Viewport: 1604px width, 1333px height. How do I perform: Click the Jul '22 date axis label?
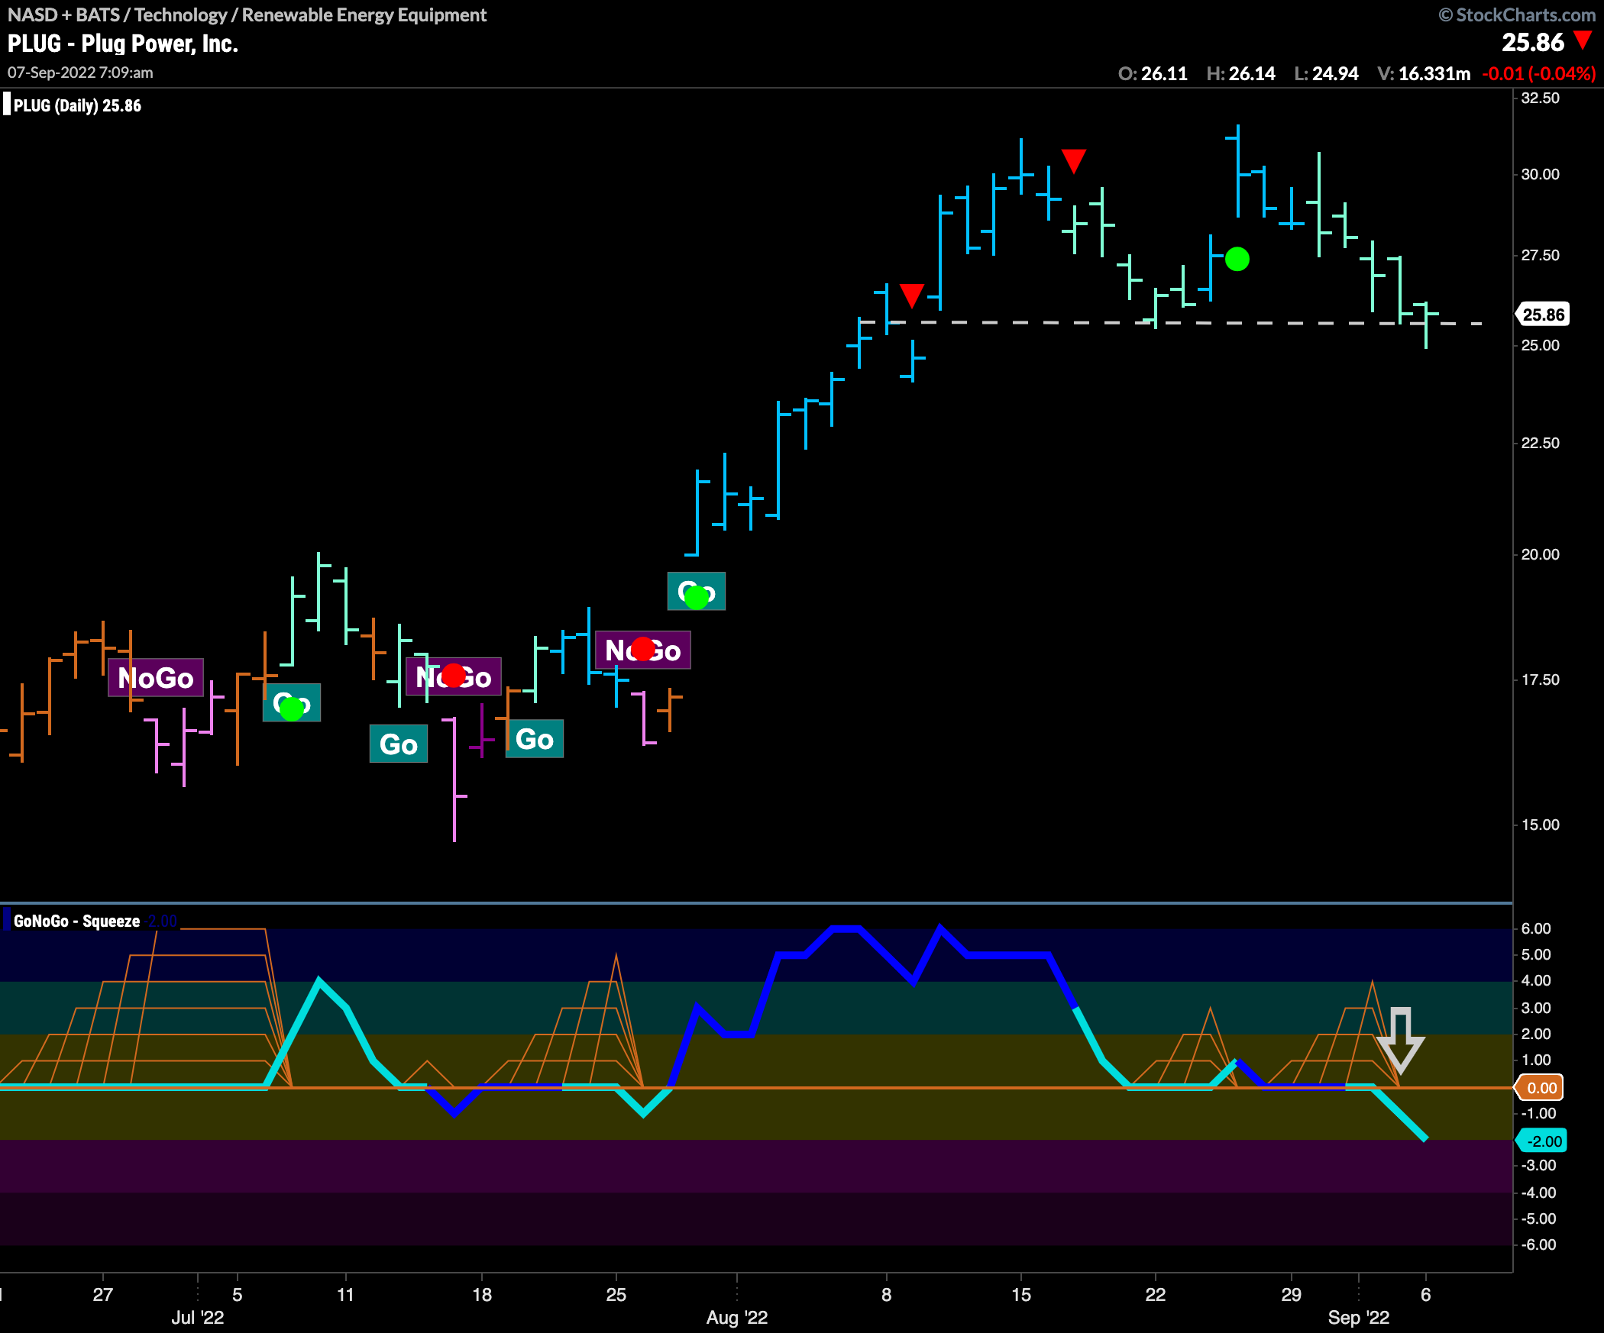click(198, 1318)
